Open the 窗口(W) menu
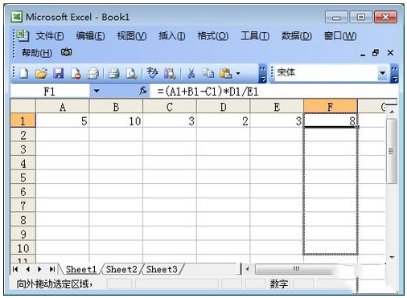 tap(340, 35)
